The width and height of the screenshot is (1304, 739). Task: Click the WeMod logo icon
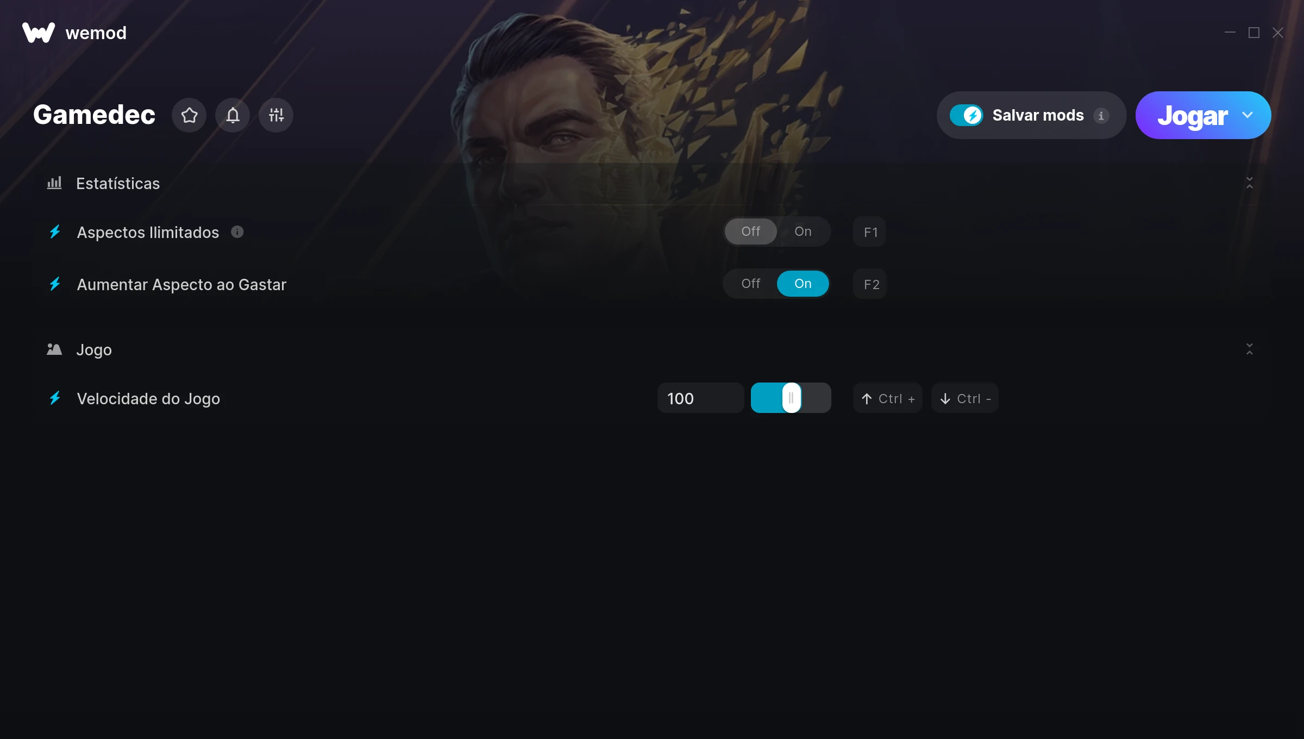(39, 33)
